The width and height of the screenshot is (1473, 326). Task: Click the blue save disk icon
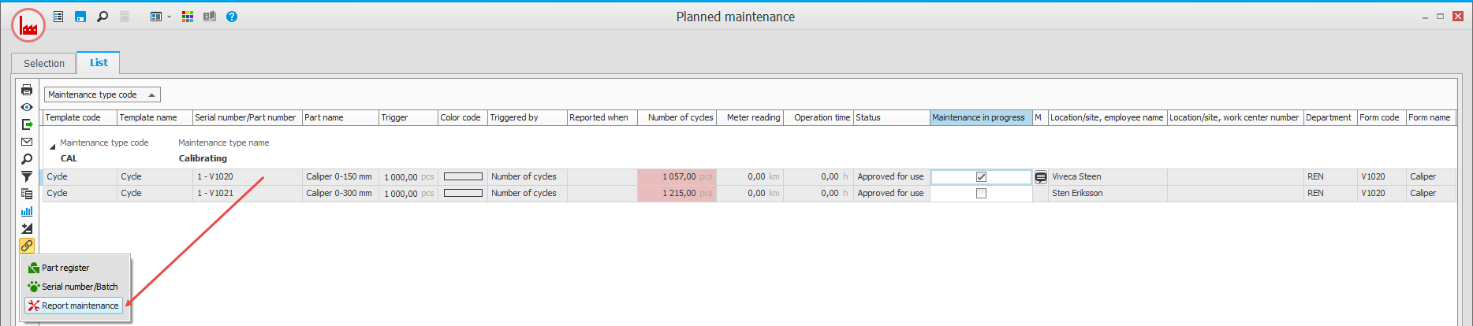click(x=80, y=17)
